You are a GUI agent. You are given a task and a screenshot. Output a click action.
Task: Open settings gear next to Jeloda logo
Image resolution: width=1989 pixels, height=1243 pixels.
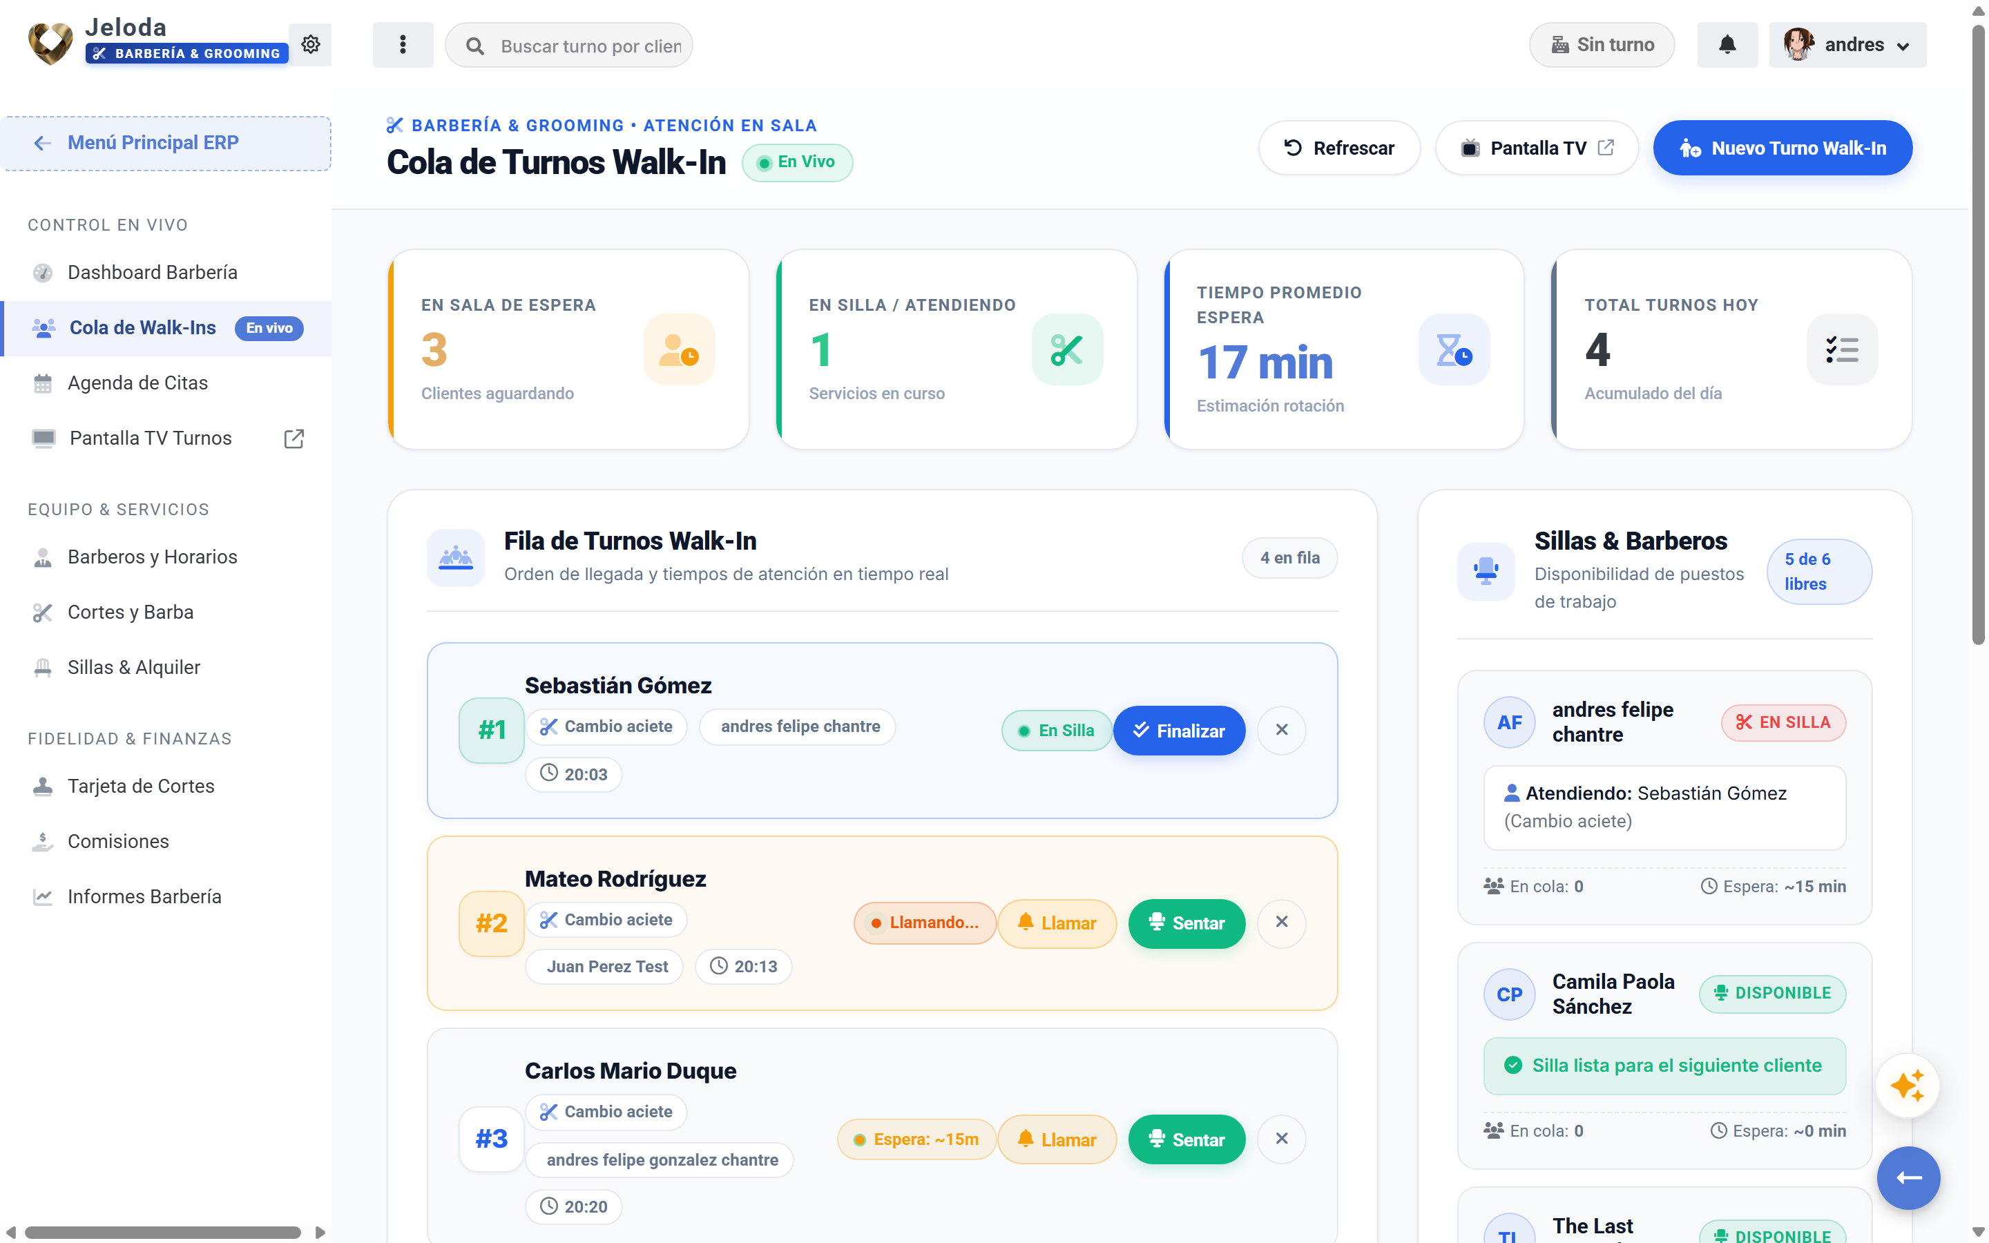(x=310, y=44)
